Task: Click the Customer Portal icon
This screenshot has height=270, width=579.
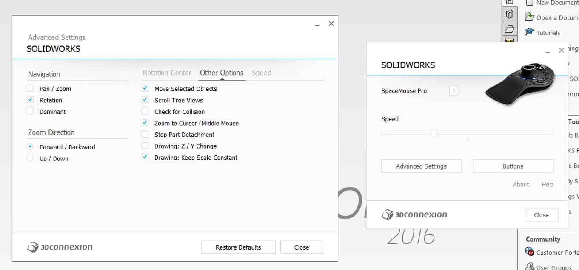Action: pos(530,251)
